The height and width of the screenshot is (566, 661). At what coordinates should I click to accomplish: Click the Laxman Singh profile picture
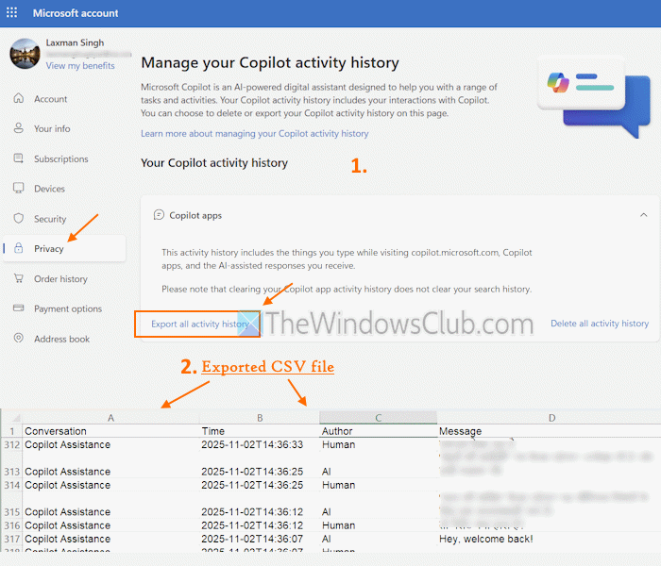click(x=25, y=54)
